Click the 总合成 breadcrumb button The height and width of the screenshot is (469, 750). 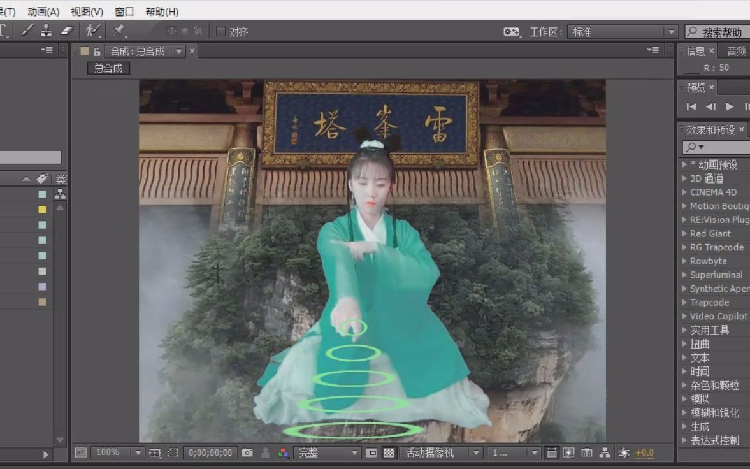[108, 68]
